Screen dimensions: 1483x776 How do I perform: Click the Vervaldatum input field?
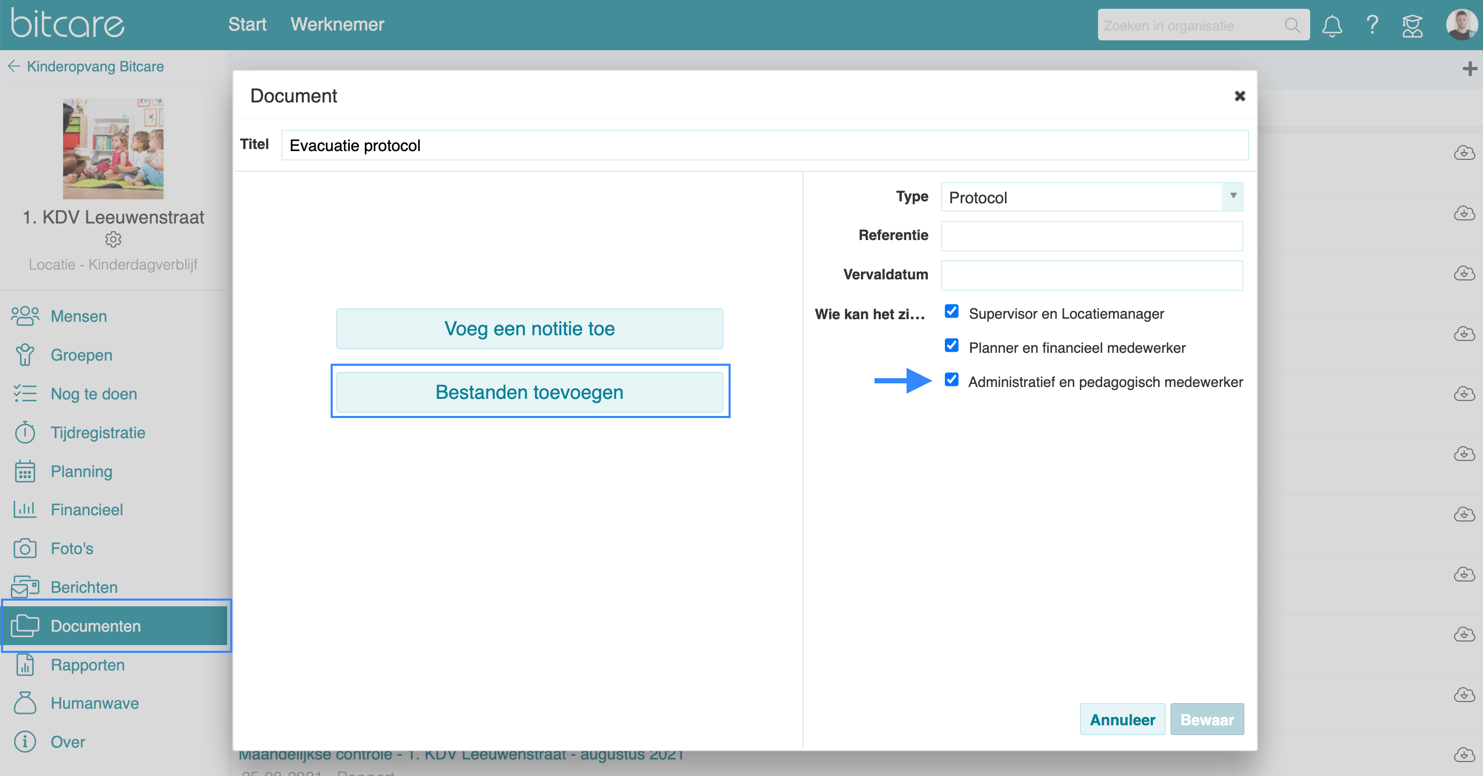[1091, 275]
